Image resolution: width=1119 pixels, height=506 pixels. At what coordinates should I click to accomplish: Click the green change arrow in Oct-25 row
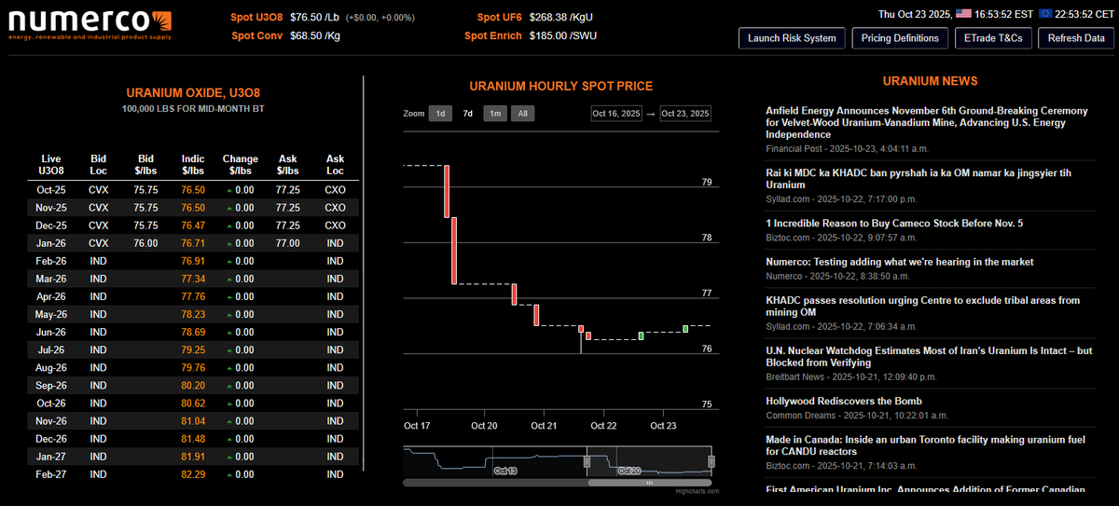pyautogui.click(x=229, y=190)
